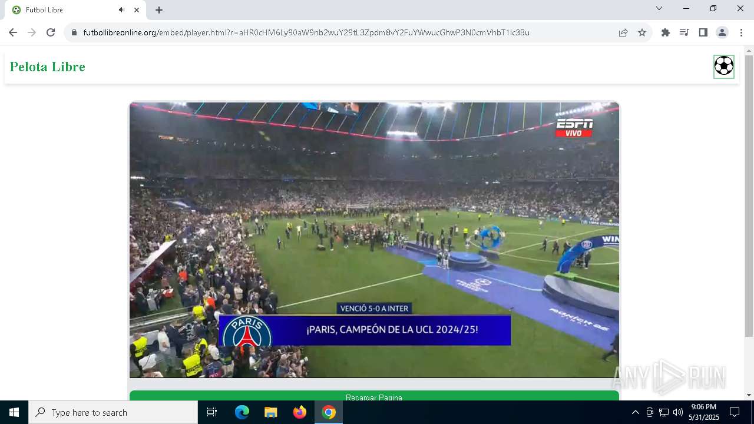Open File Explorer from the taskbar

tap(271, 412)
